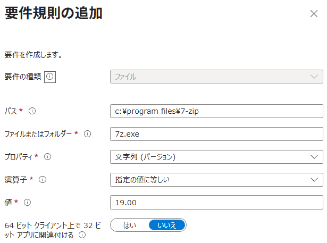Select いいえ on the 32-bit toggle
The width and height of the screenshot is (327, 243).
coord(167,225)
